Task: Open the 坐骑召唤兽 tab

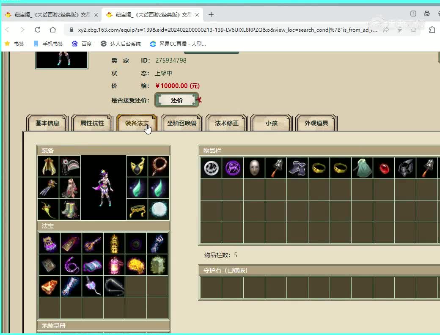Action: click(x=181, y=123)
